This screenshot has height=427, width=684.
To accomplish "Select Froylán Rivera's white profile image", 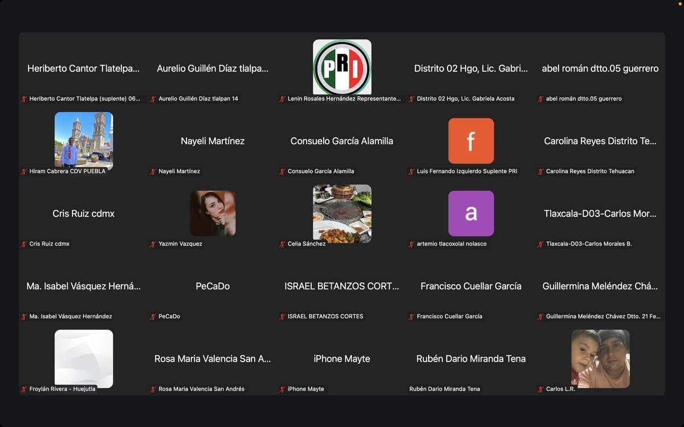I will 84,359.
